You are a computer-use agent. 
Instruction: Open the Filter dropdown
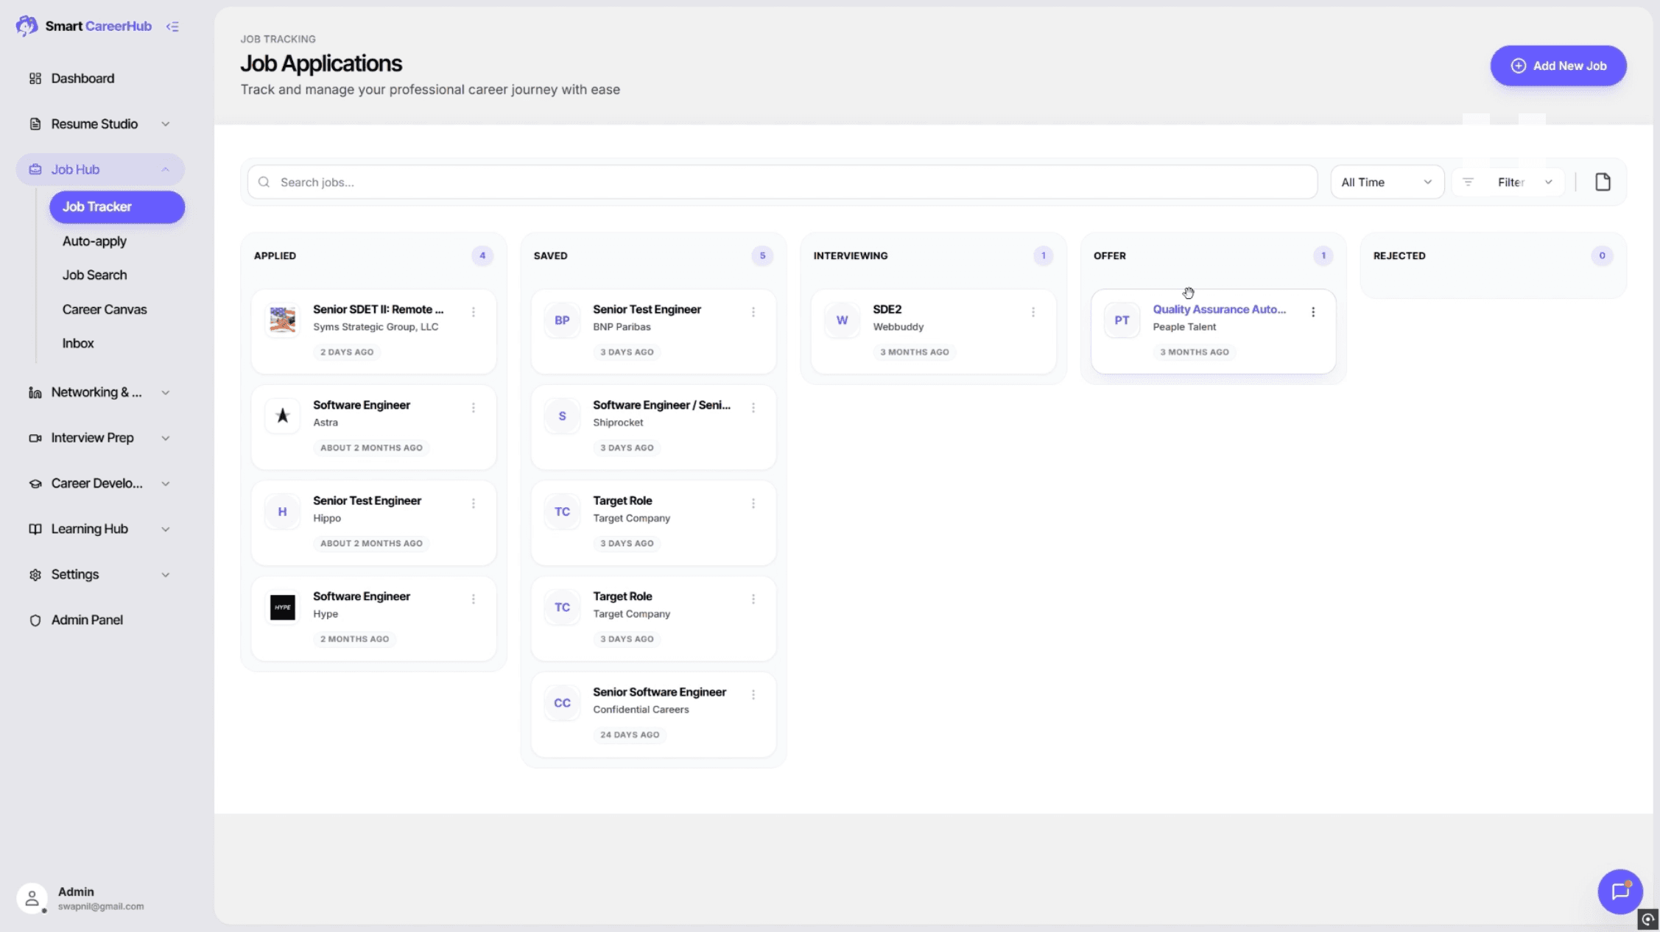pos(1508,182)
